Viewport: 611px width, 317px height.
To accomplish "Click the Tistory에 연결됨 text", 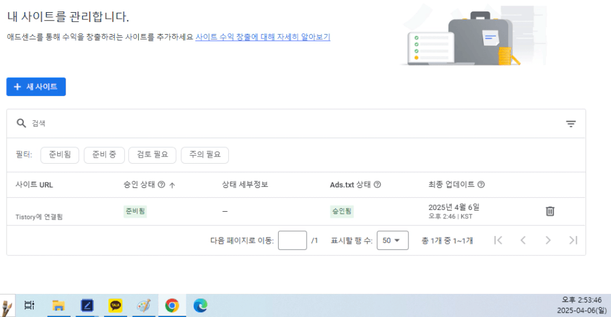I will (x=39, y=217).
